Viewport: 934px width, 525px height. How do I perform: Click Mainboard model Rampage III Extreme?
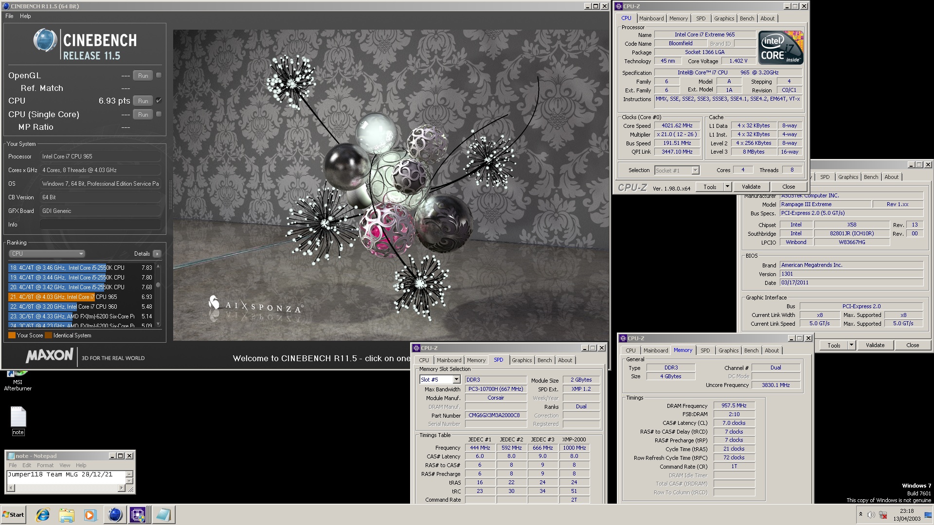pos(825,204)
